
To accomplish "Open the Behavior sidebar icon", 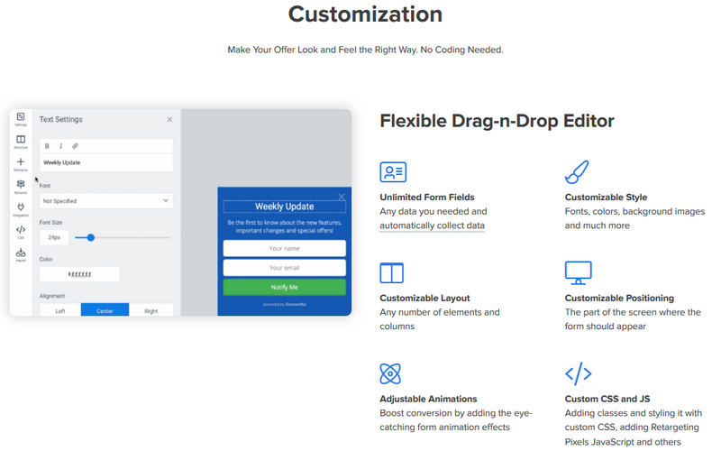I will [x=21, y=186].
